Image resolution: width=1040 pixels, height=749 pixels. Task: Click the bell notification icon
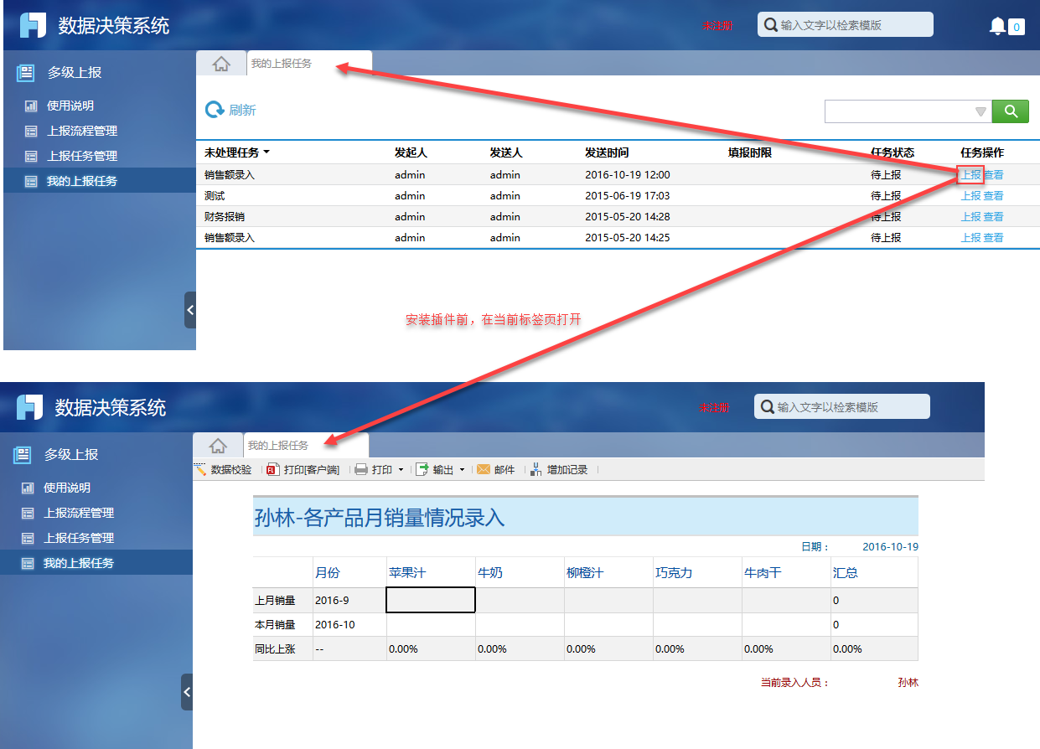(x=997, y=26)
